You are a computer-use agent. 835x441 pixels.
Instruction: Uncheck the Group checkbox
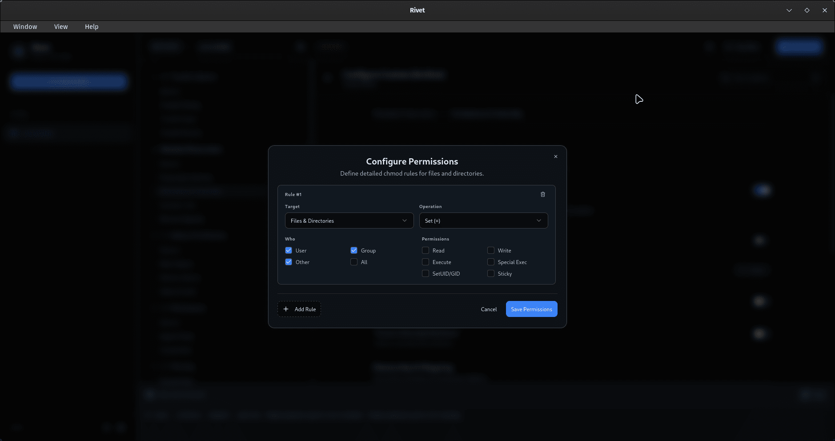coord(354,250)
